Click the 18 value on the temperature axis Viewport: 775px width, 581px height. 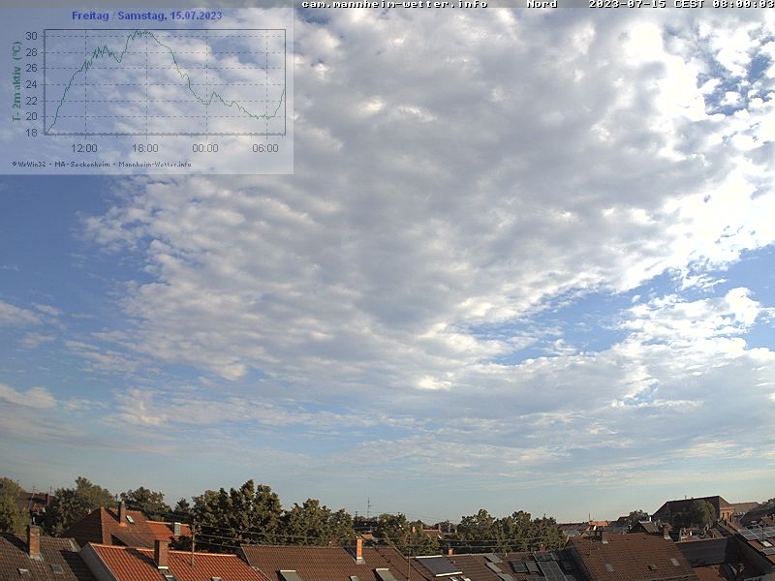click(31, 133)
